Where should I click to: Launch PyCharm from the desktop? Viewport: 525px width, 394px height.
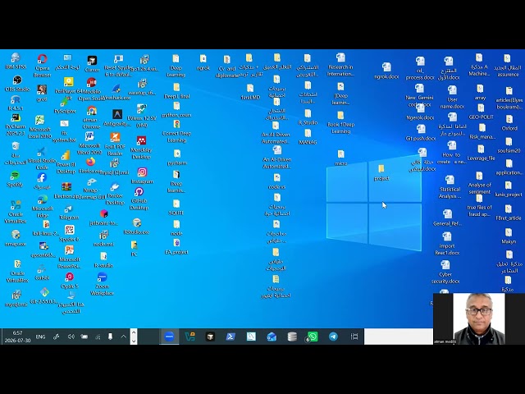click(16, 125)
